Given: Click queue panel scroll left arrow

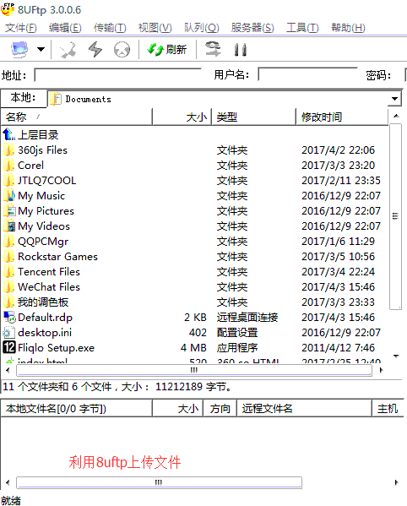Looking at the screenshot, I should (x=8, y=482).
